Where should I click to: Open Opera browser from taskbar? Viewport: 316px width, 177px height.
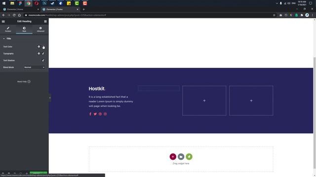click(37, 3)
